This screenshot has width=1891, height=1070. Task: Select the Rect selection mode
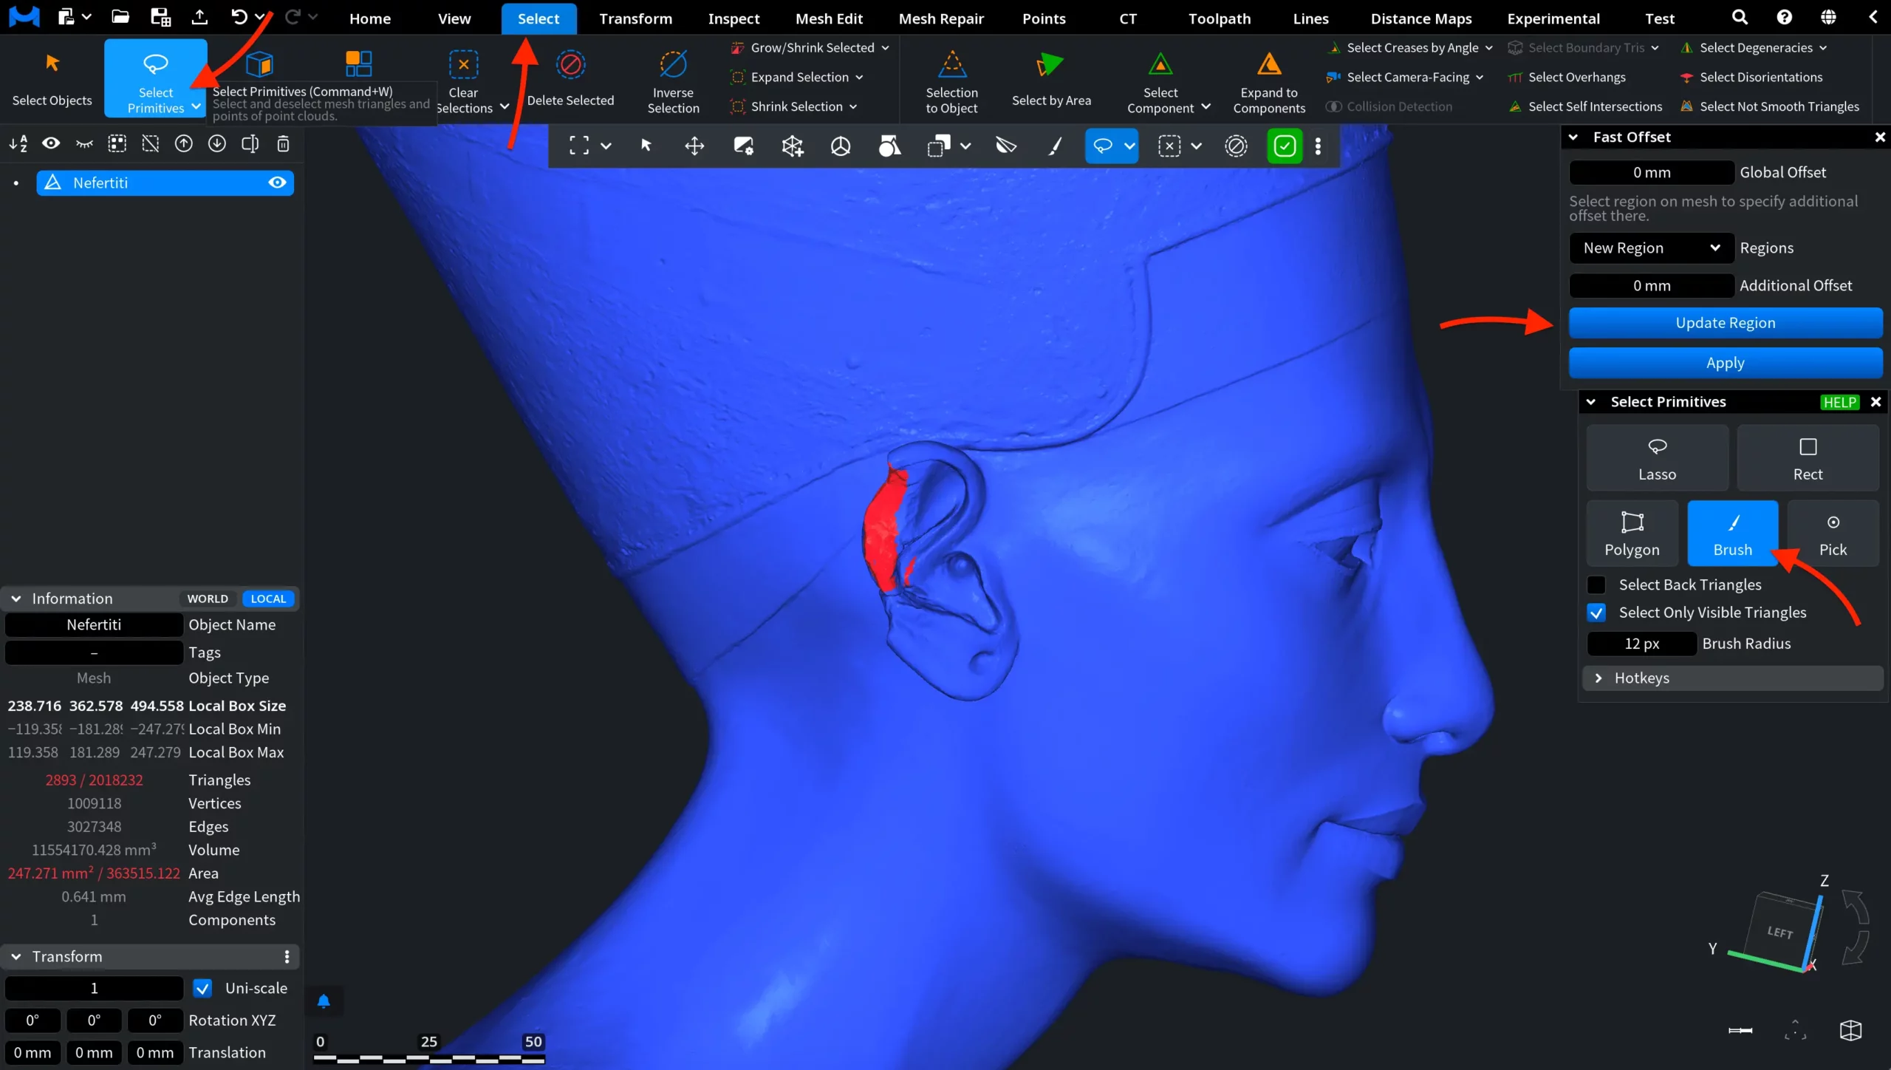pyautogui.click(x=1808, y=458)
